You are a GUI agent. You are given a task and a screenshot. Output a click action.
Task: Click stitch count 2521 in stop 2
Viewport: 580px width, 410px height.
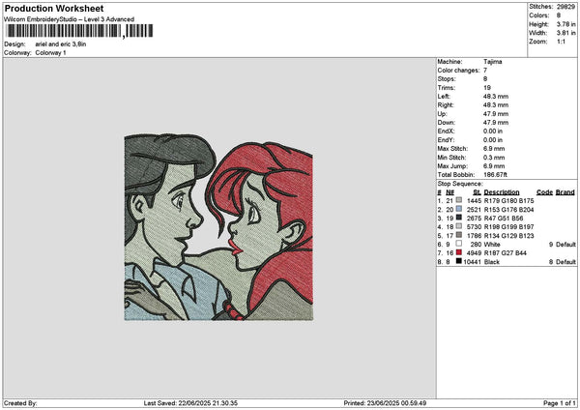pos(474,210)
